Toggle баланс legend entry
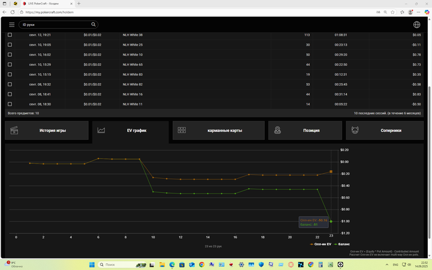 pyautogui.click(x=342, y=244)
